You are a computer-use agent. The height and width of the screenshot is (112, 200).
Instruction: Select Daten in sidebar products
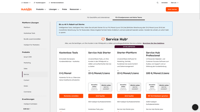pos(26,86)
